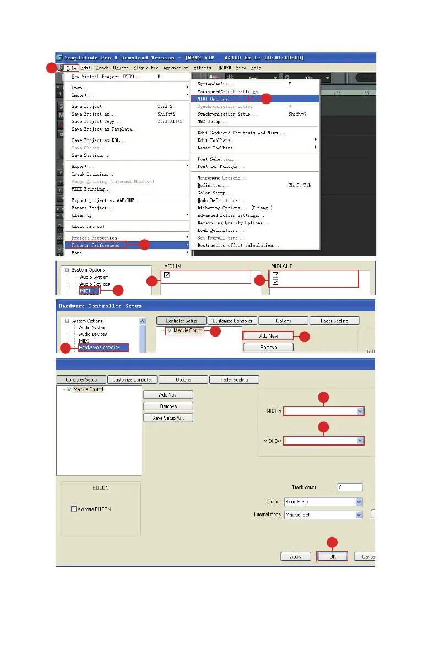Expand the Import submenu
The height and width of the screenshot is (656, 445).
point(127,95)
